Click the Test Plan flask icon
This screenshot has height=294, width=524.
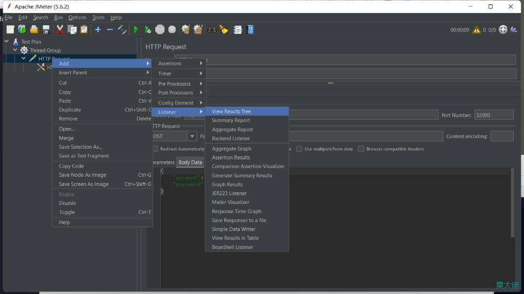point(16,42)
